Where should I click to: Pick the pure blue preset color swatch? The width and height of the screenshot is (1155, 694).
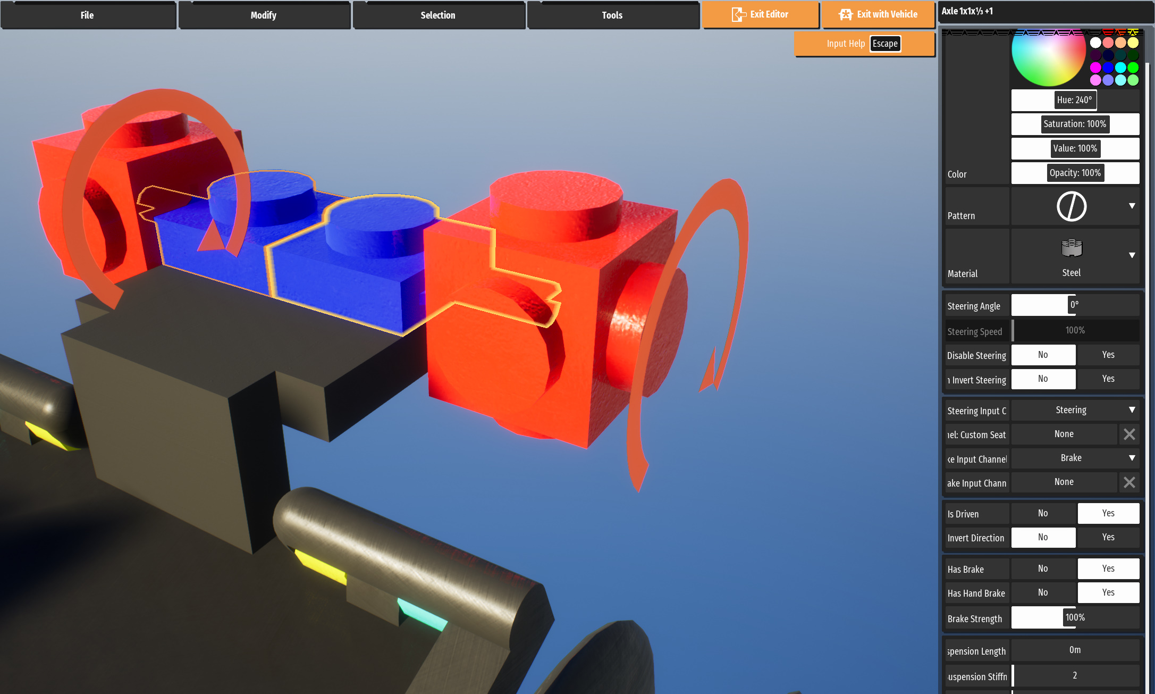[x=1108, y=68]
